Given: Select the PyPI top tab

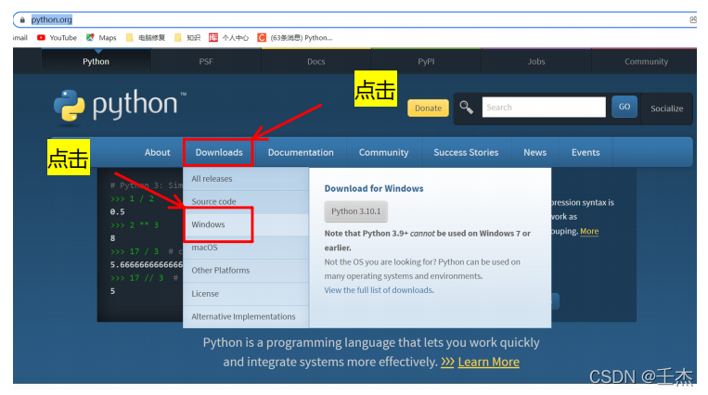Looking at the screenshot, I should 426,61.
